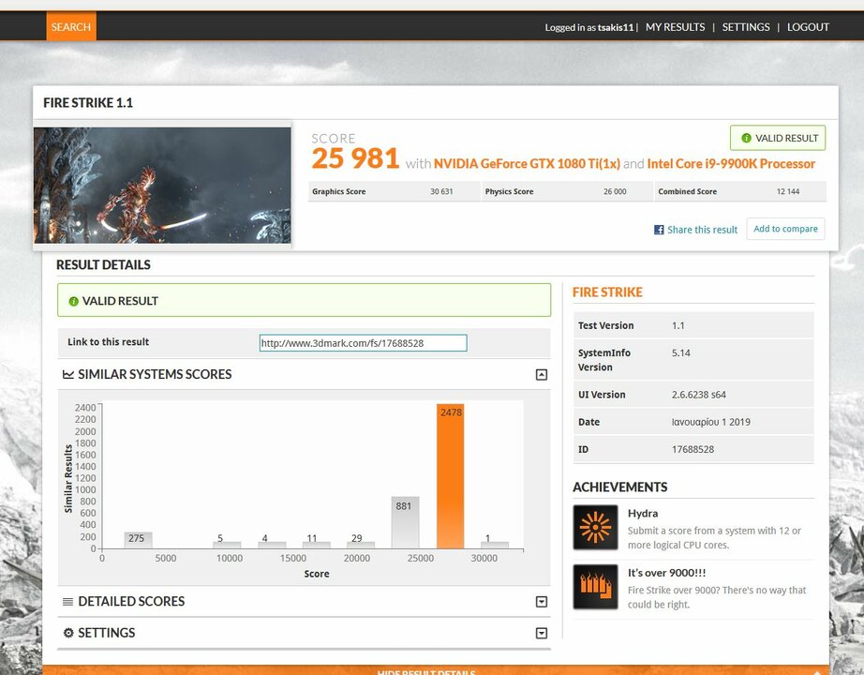The image size is (864, 675).
Task: Click the orange 2478 bar in chart
Action: (x=450, y=476)
